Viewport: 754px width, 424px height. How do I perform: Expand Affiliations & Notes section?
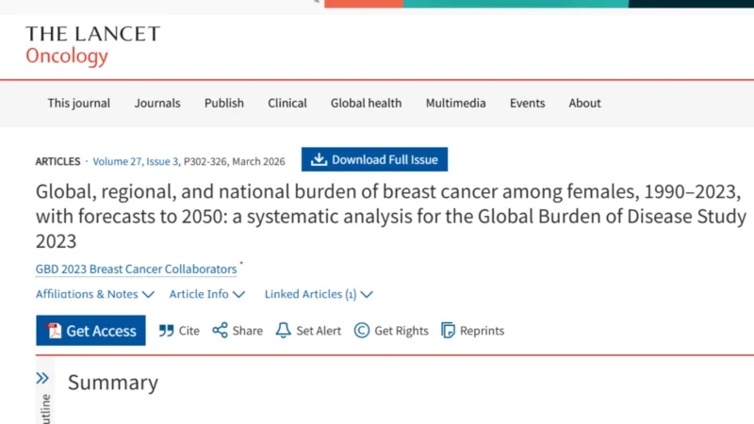click(x=95, y=294)
